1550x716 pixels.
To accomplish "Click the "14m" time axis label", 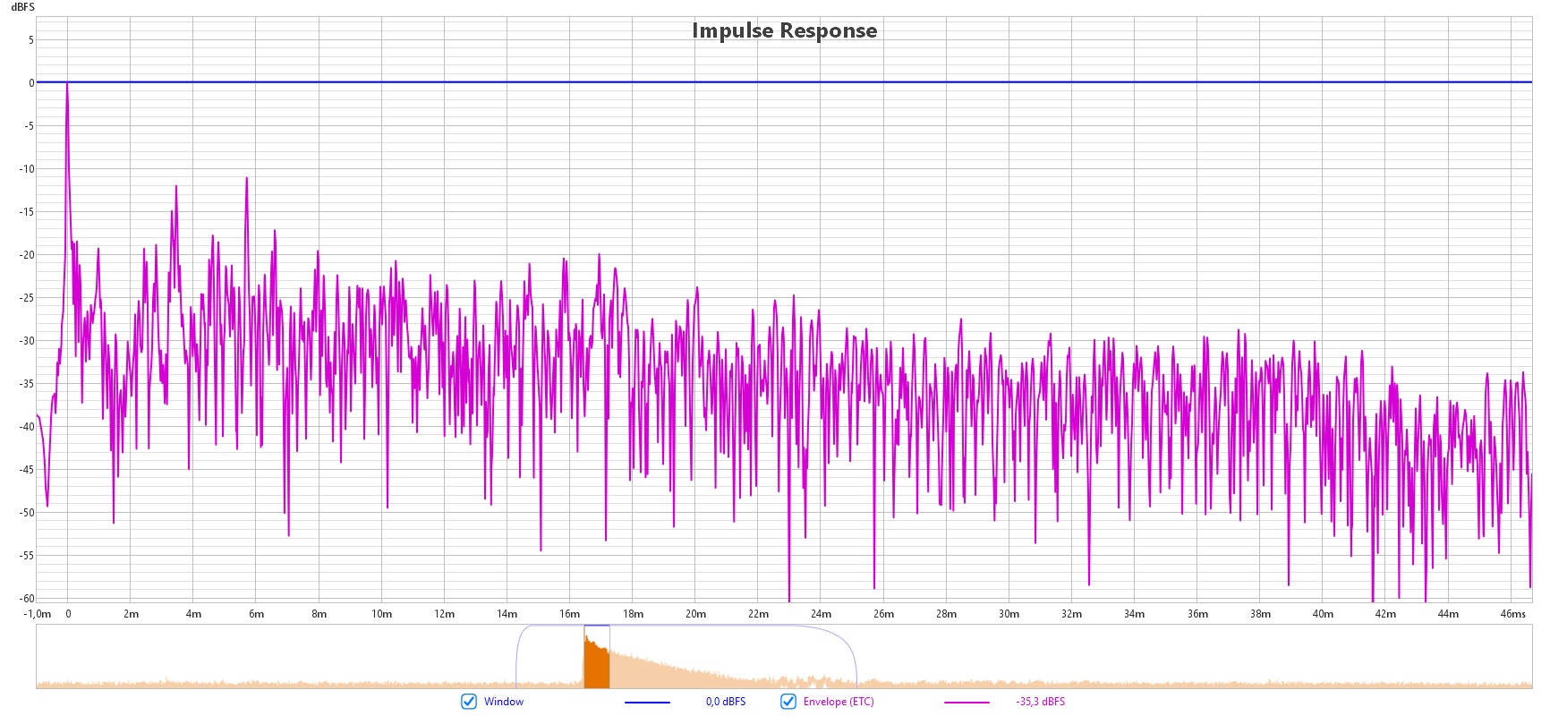I will (507, 614).
